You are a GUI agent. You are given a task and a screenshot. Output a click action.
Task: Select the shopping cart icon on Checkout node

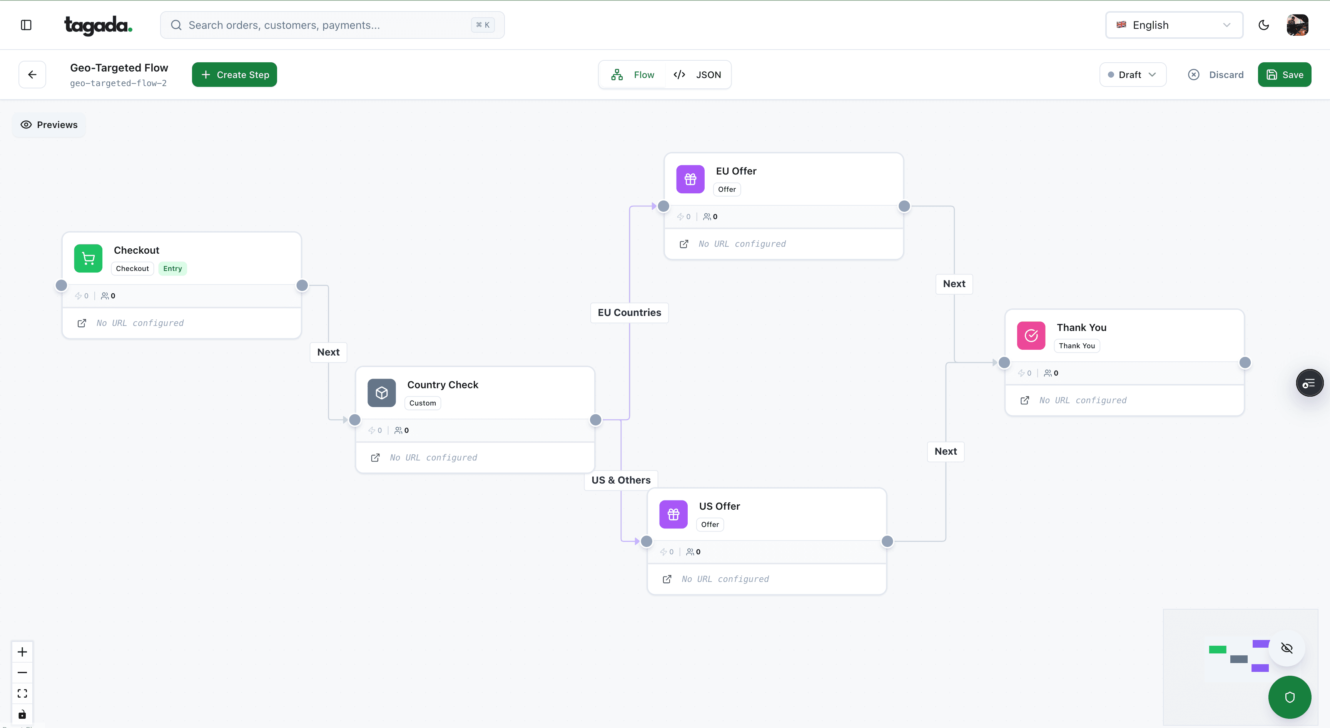pos(88,258)
